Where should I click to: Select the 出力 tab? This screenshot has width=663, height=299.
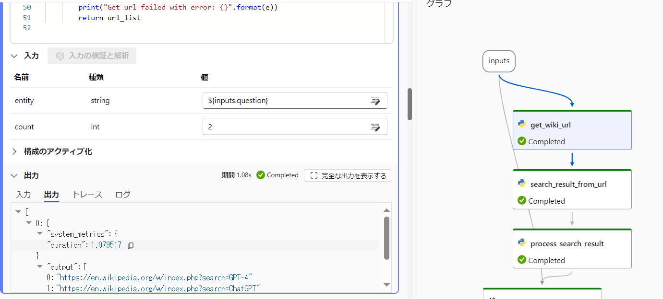coord(51,195)
